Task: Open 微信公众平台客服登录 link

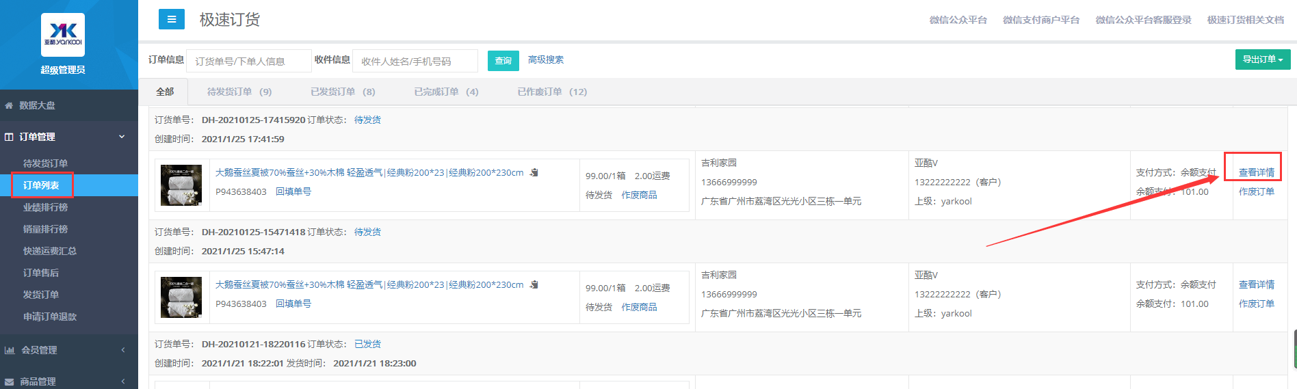Action: point(1143,20)
